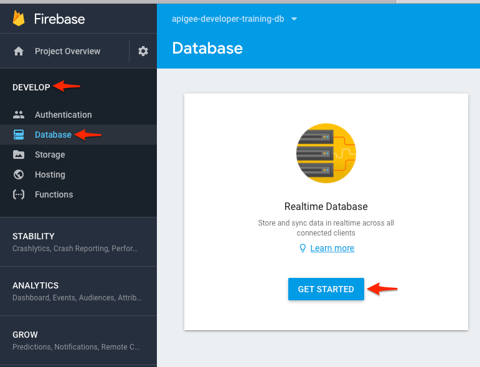Image resolution: width=480 pixels, height=367 pixels.
Task: Click the Firebase flame logo
Action: [x=19, y=18]
